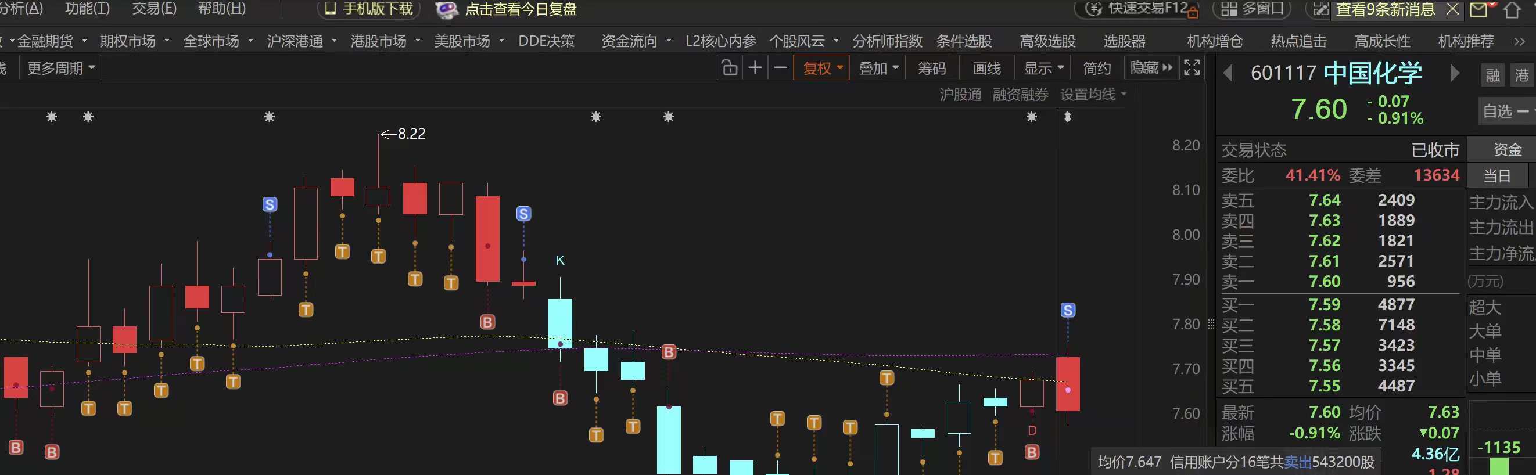Click 画线 drawing button
The width and height of the screenshot is (1536, 475).
pos(987,68)
